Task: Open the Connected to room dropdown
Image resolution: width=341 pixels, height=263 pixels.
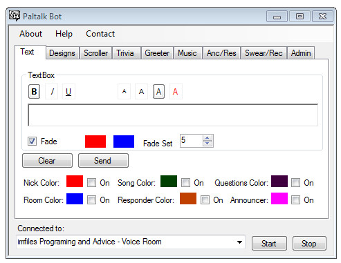Action: point(239,242)
